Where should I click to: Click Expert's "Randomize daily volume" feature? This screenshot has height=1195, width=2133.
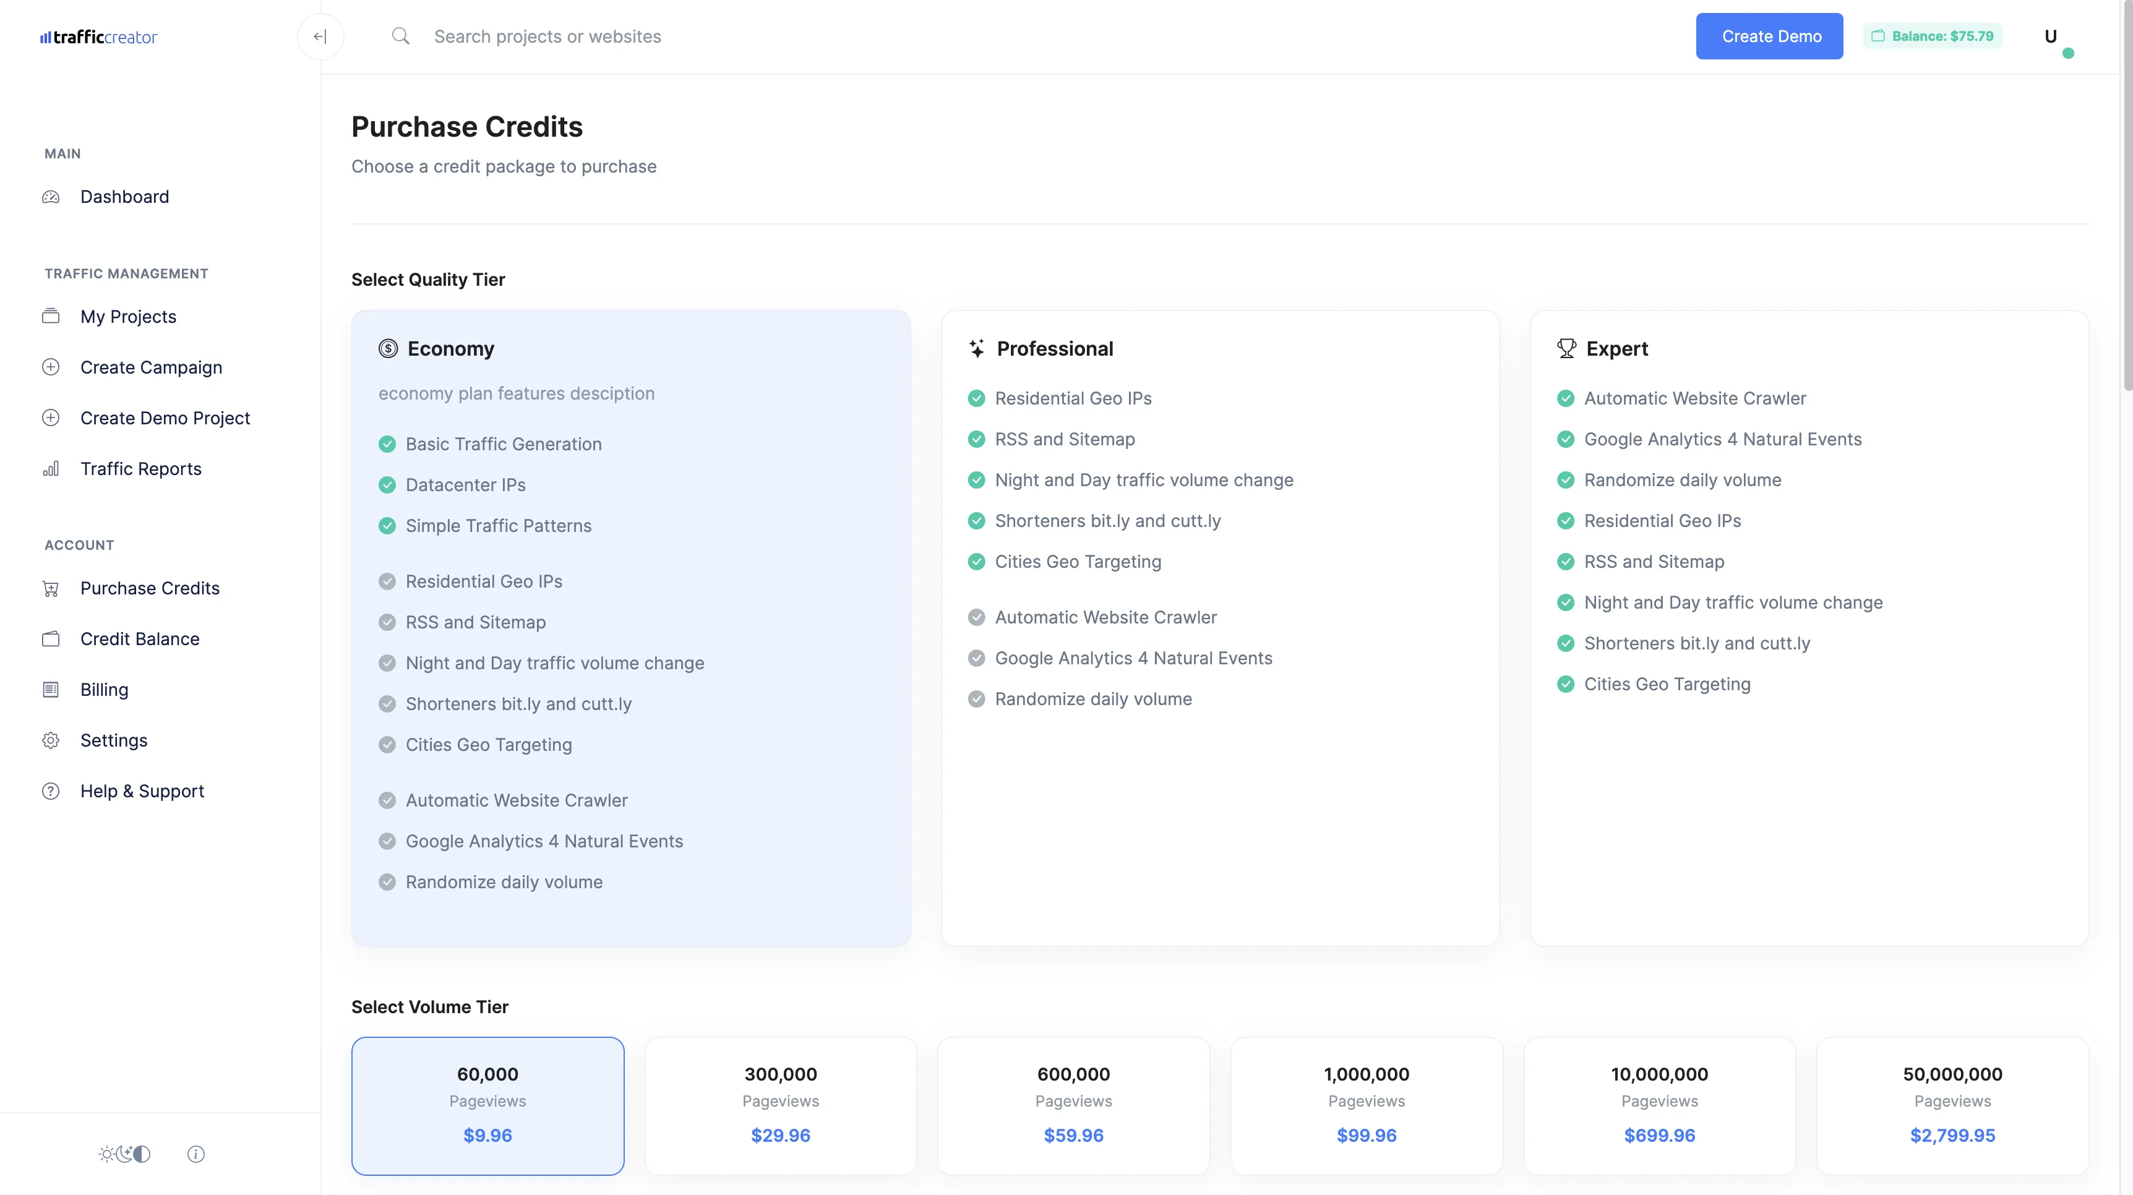tap(1683, 481)
